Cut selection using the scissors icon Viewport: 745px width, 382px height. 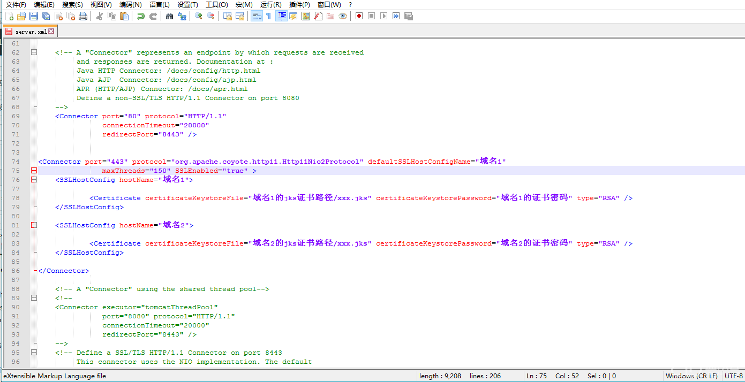[x=100, y=16]
